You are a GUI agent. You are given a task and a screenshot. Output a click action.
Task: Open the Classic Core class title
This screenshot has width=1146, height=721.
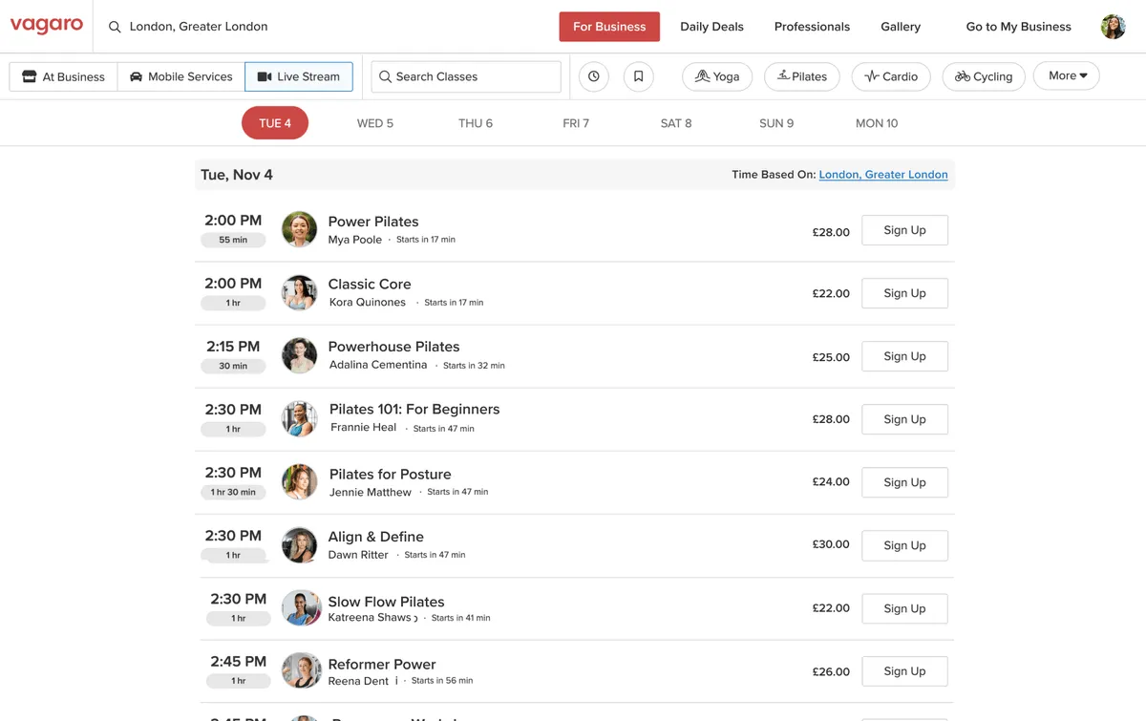[x=370, y=284]
